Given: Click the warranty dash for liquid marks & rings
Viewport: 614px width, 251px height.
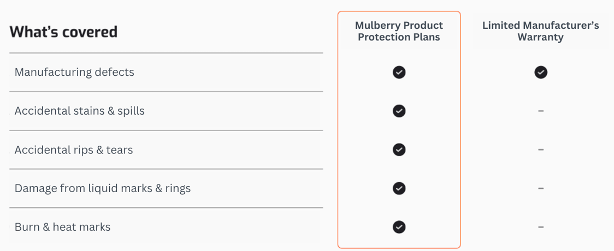Looking at the screenshot, I should [541, 188].
